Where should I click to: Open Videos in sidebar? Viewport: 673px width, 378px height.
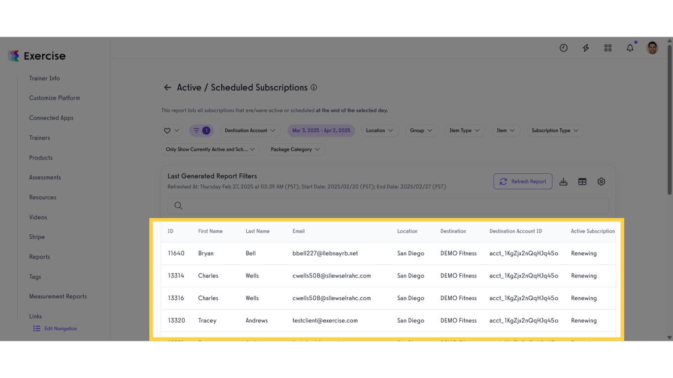[38, 217]
